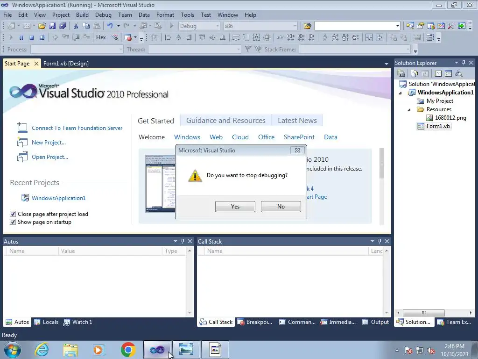Image resolution: width=478 pixels, height=359 pixels.
Task: Pin the Autos panel with pushpin icon
Action: coord(183,241)
